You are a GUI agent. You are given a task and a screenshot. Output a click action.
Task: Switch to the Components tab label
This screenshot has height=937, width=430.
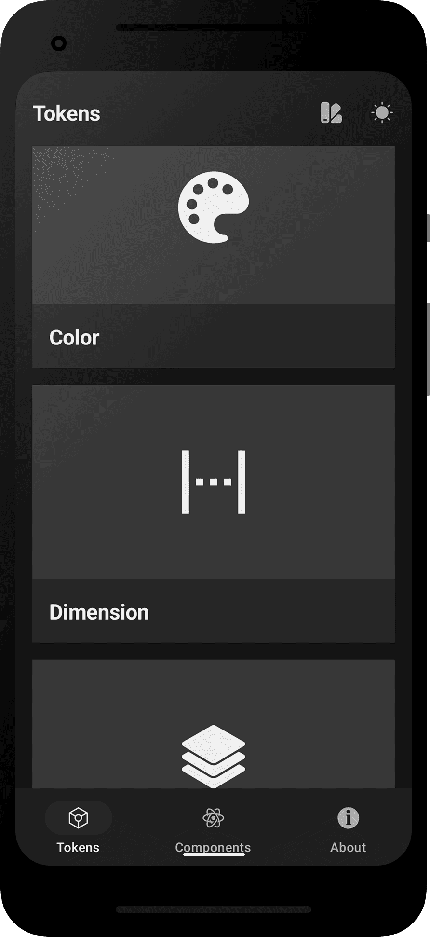[x=213, y=847]
